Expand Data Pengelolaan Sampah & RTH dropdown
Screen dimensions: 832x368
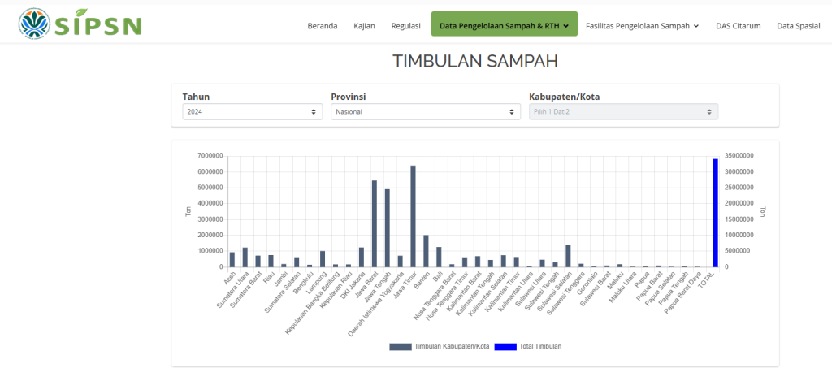(504, 26)
